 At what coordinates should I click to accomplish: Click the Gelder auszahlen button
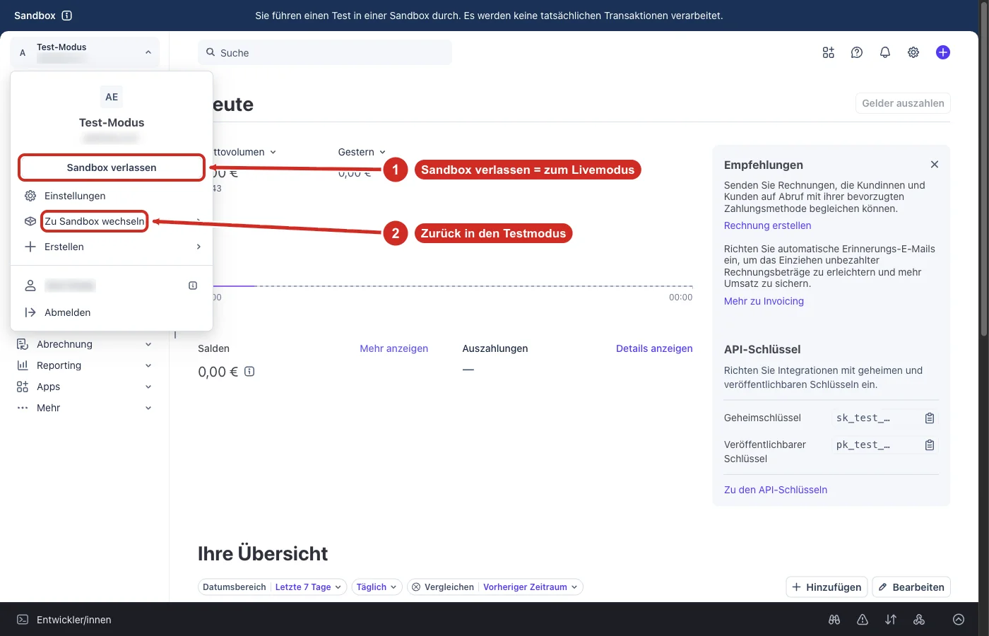pyautogui.click(x=903, y=103)
